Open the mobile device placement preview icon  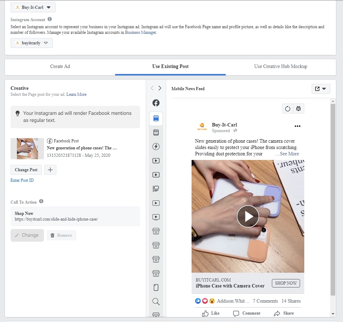pyautogui.click(x=156, y=287)
